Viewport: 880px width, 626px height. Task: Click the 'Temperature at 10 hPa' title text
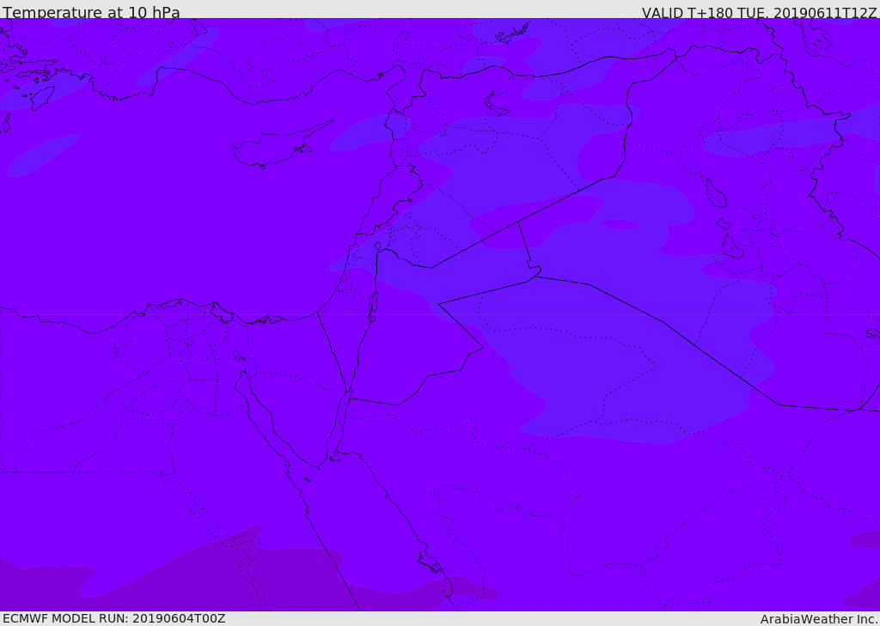[x=91, y=12]
